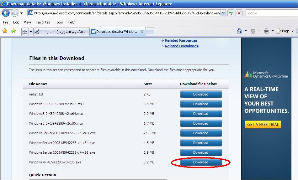Open a new blank tab

[150, 32]
